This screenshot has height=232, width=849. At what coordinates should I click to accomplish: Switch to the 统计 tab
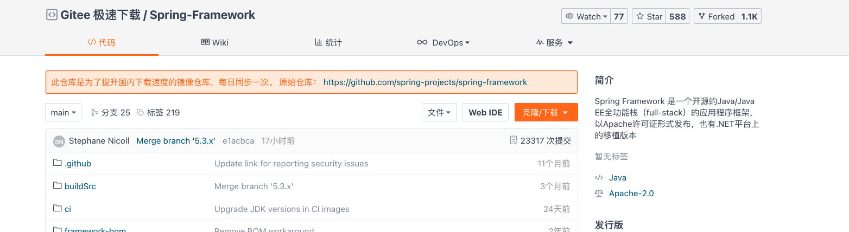coord(328,42)
